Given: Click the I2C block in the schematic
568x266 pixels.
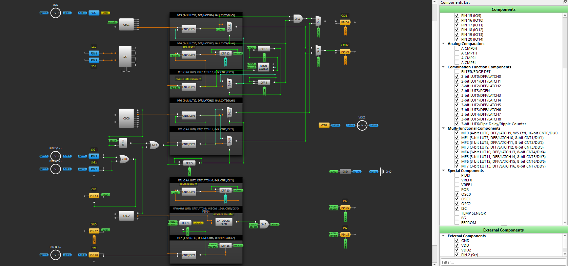Looking at the screenshot, I should click(x=125, y=57).
